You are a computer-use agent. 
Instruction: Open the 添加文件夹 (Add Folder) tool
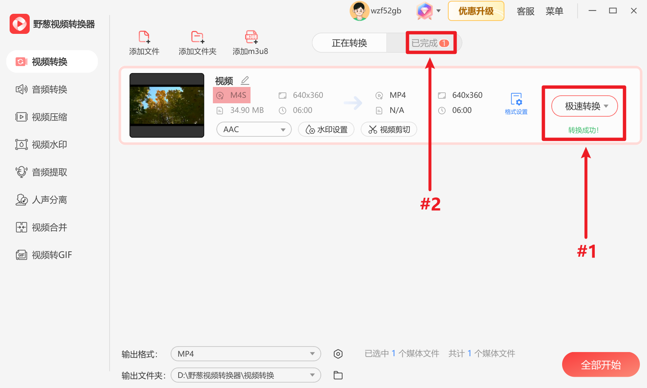click(x=197, y=42)
